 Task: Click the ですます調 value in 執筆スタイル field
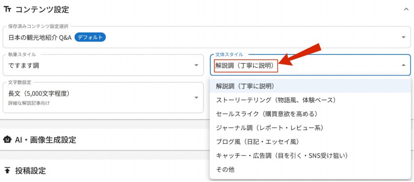pos(24,65)
